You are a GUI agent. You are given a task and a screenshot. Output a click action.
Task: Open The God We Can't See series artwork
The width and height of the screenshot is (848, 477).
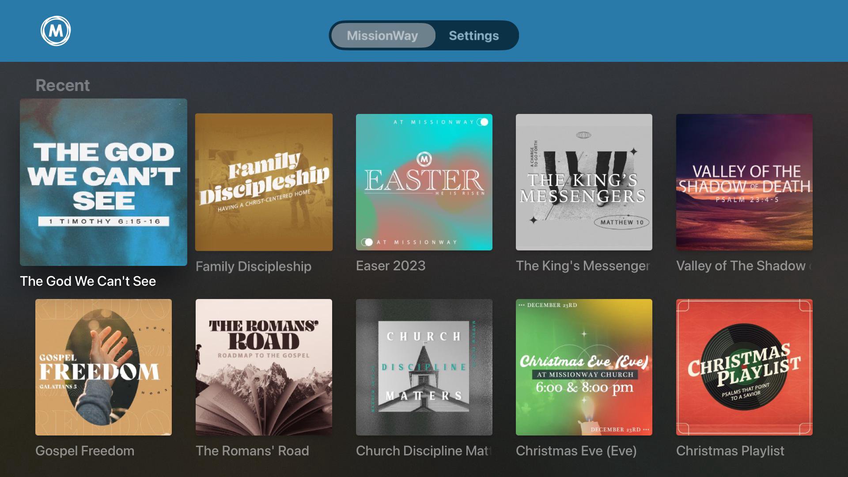[x=103, y=182]
